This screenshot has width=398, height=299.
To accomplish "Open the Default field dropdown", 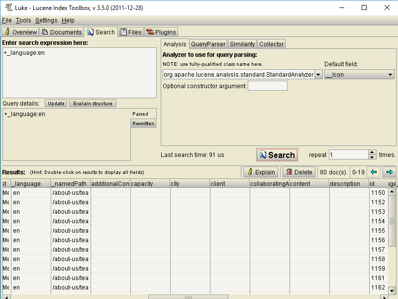I will pos(359,75).
